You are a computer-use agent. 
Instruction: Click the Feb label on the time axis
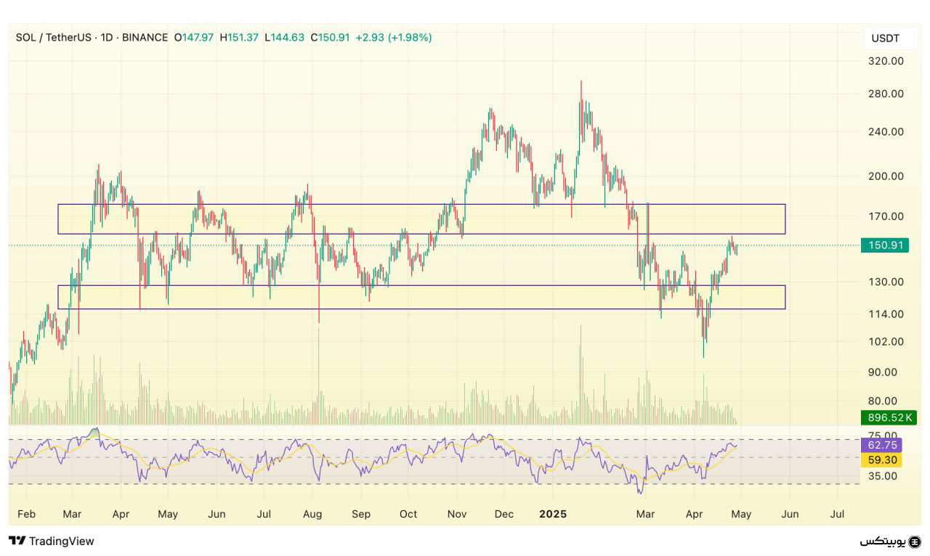pyautogui.click(x=26, y=514)
